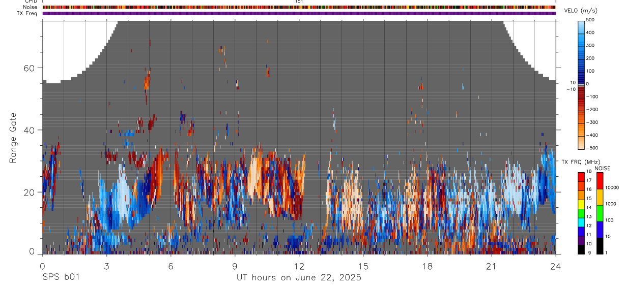
Task: Click the '200' velocity colorbar label
Action: (x=590, y=58)
